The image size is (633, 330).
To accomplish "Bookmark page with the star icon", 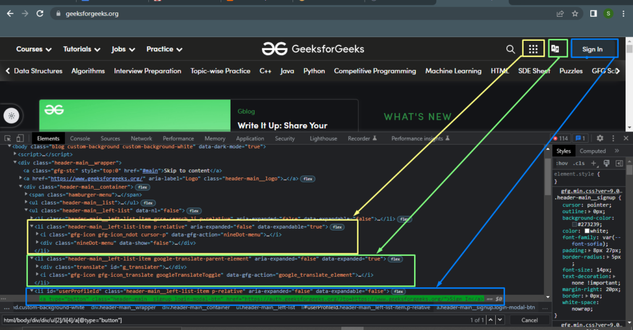I will [x=575, y=13].
